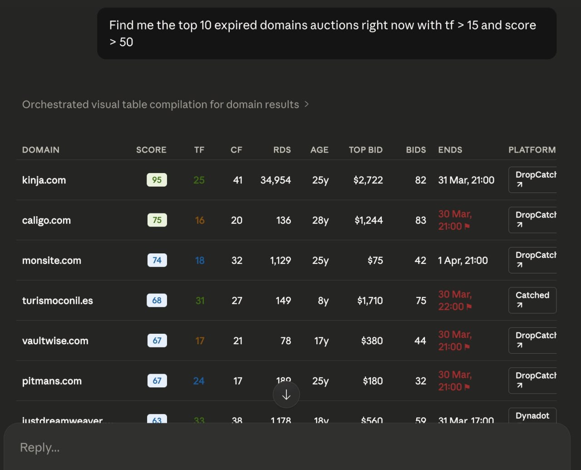The width and height of the screenshot is (581, 470).
Task: Expand the orchestrated visual table compilation step
Action: tap(165, 104)
